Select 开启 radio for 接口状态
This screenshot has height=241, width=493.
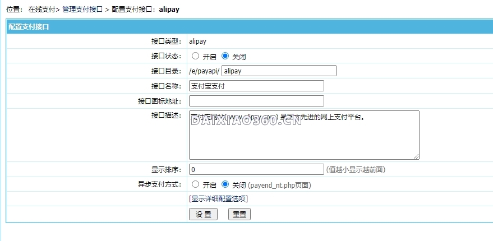pos(195,56)
